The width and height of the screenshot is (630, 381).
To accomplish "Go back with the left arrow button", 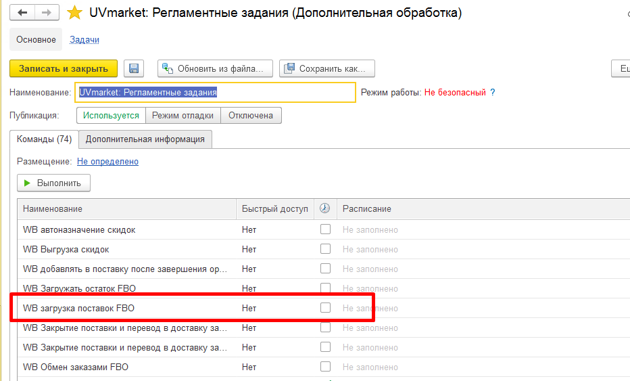I will tap(22, 13).
